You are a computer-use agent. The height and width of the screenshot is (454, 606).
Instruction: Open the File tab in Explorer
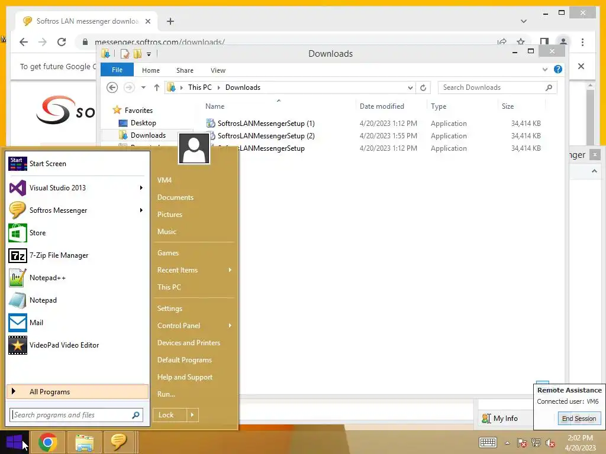pyautogui.click(x=117, y=70)
